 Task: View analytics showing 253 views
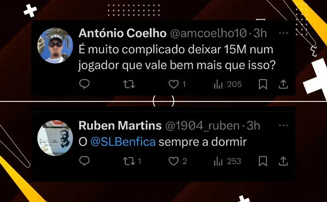coord(227,162)
